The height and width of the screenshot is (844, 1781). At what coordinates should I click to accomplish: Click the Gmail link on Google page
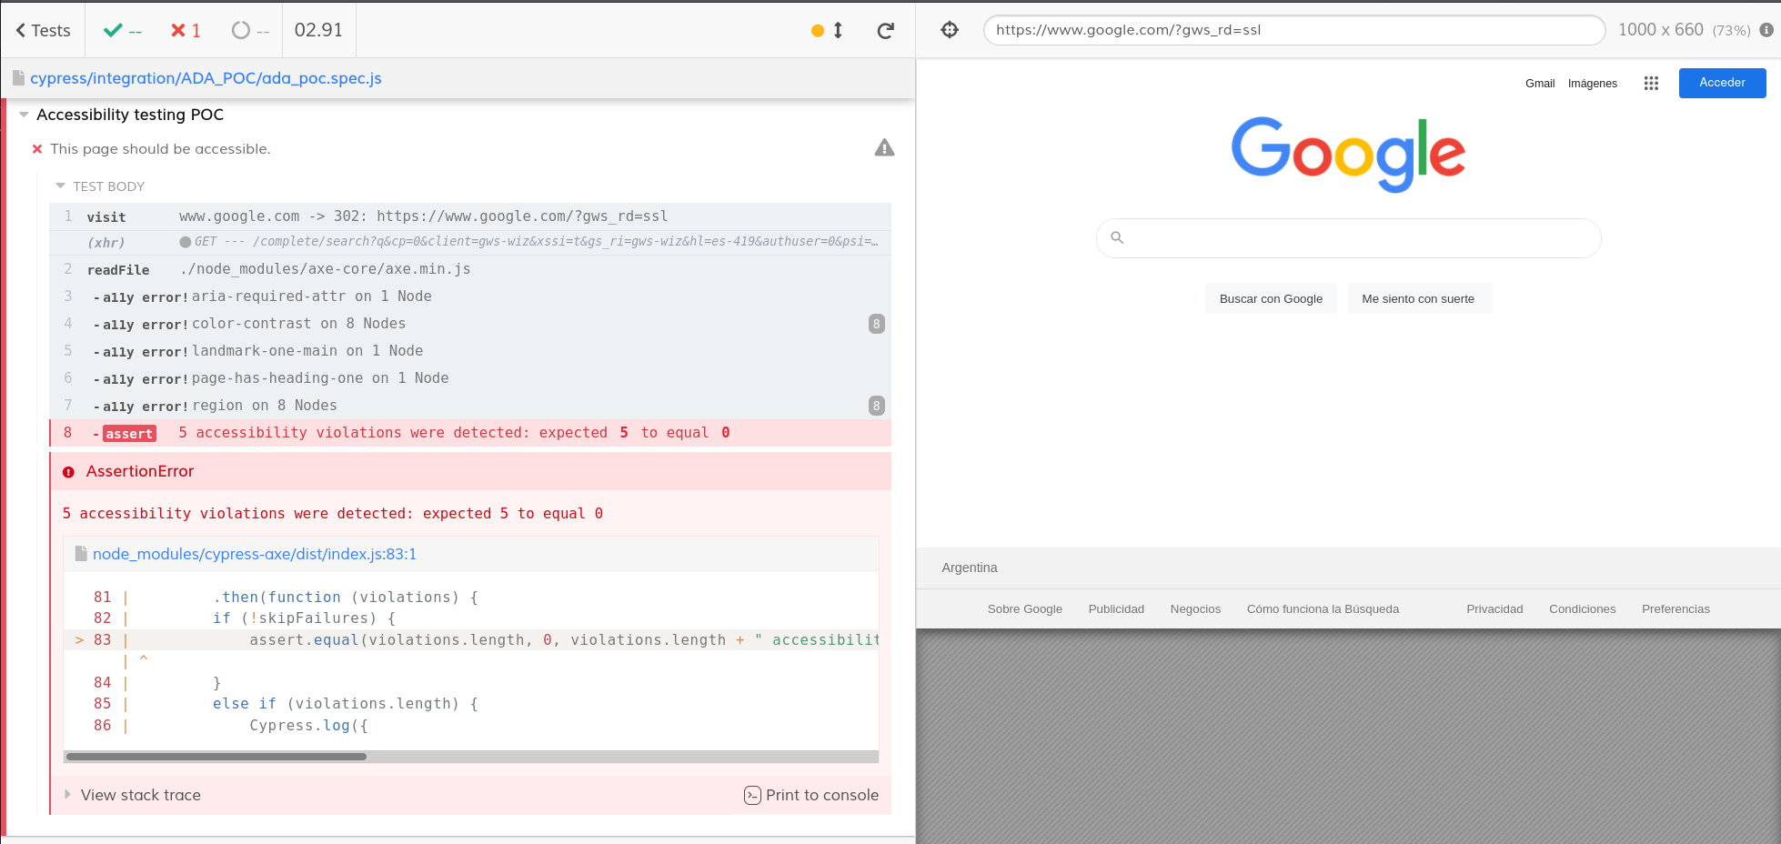pos(1540,84)
